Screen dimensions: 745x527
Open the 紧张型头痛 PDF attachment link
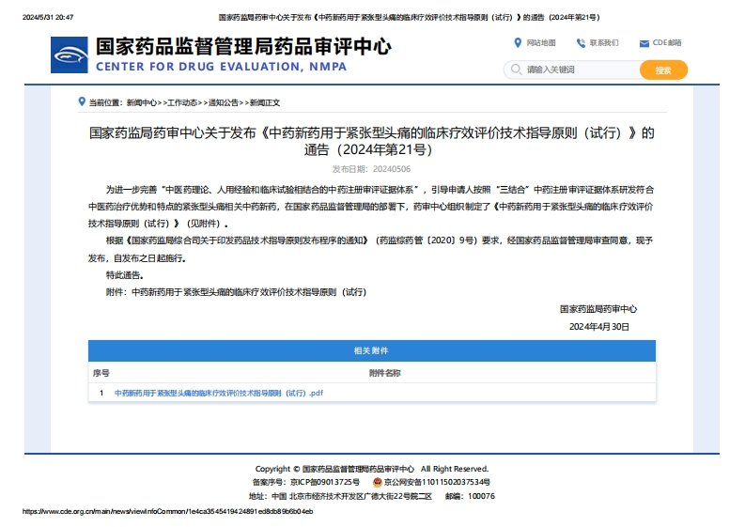coord(218,393)
